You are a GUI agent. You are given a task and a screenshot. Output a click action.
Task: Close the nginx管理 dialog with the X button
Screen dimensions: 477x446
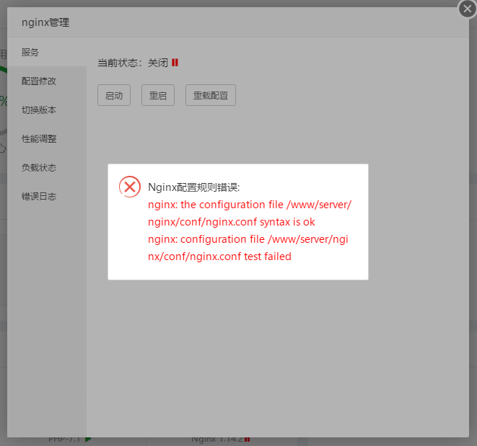click(468, 9)
